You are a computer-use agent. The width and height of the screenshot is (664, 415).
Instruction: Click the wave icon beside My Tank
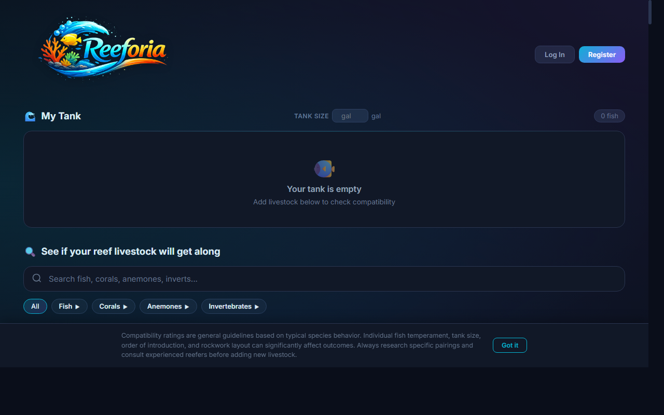[x=31, y=116]
